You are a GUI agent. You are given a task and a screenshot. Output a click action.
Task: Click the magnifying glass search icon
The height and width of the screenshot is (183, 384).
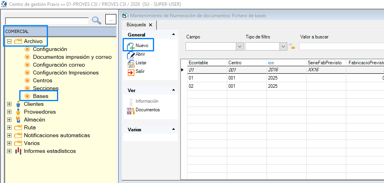click(97, 20)
